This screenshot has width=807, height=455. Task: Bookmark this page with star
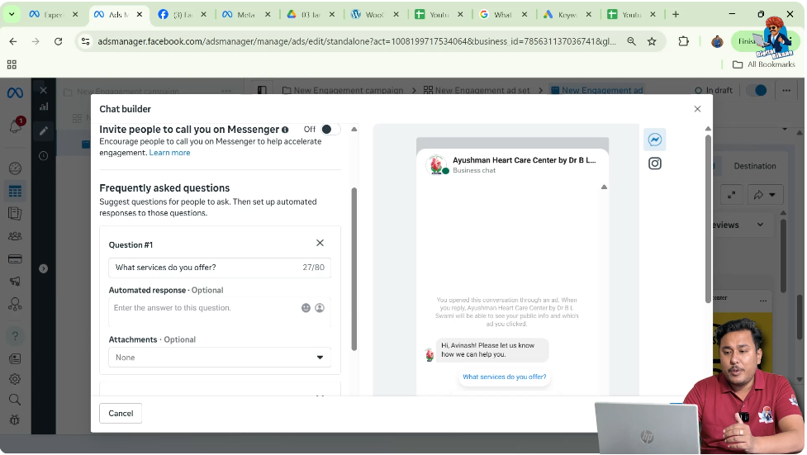pyautogui.click(x=652, y=41)
